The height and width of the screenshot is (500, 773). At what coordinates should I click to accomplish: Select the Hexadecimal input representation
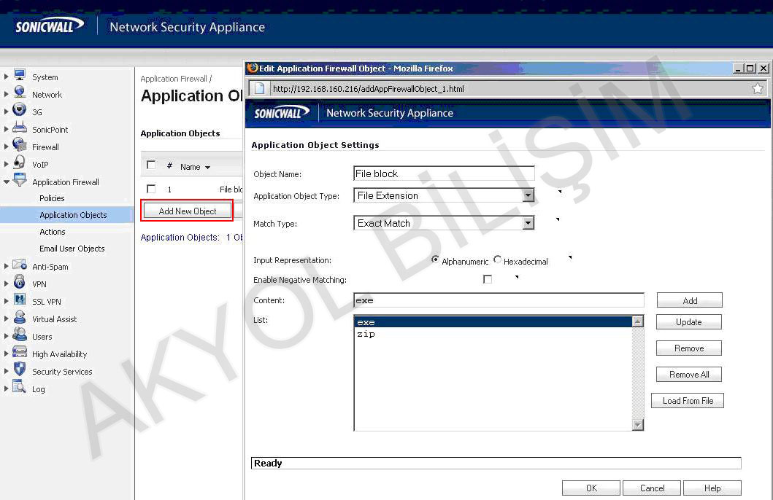496,259
